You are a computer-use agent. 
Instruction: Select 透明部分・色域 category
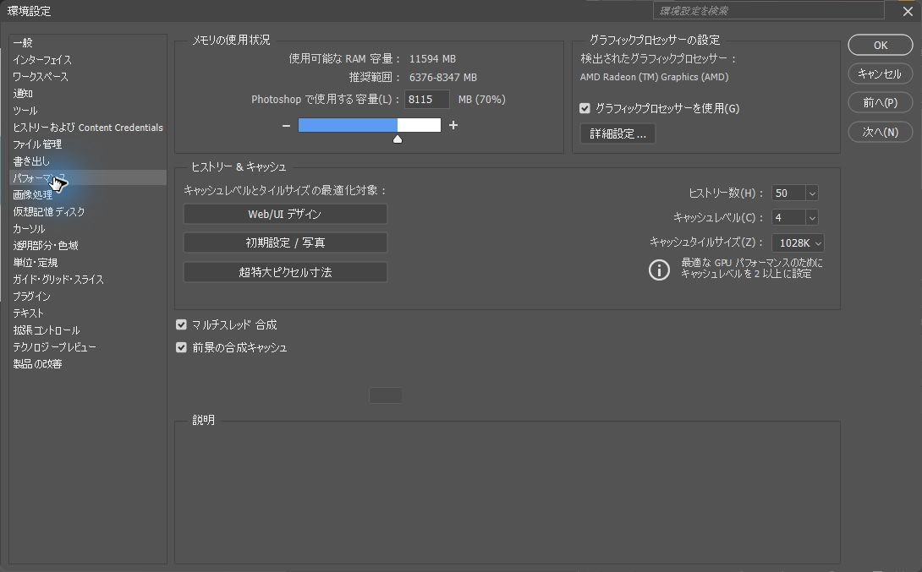tap(88, 246)
